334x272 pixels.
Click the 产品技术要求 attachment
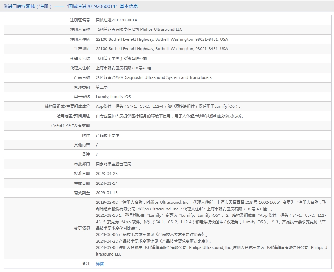[x=107, y=135]
